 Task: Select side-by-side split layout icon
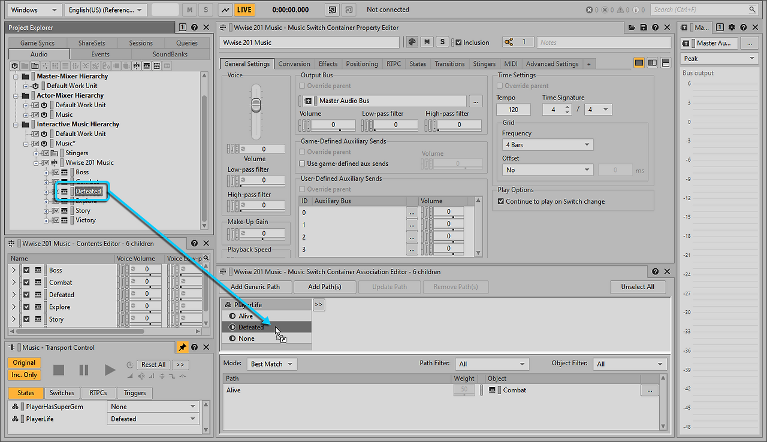point(653,63)
